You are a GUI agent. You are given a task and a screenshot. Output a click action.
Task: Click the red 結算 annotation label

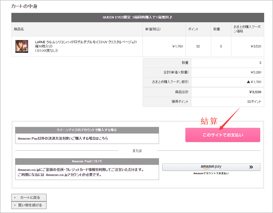(209, 121)
